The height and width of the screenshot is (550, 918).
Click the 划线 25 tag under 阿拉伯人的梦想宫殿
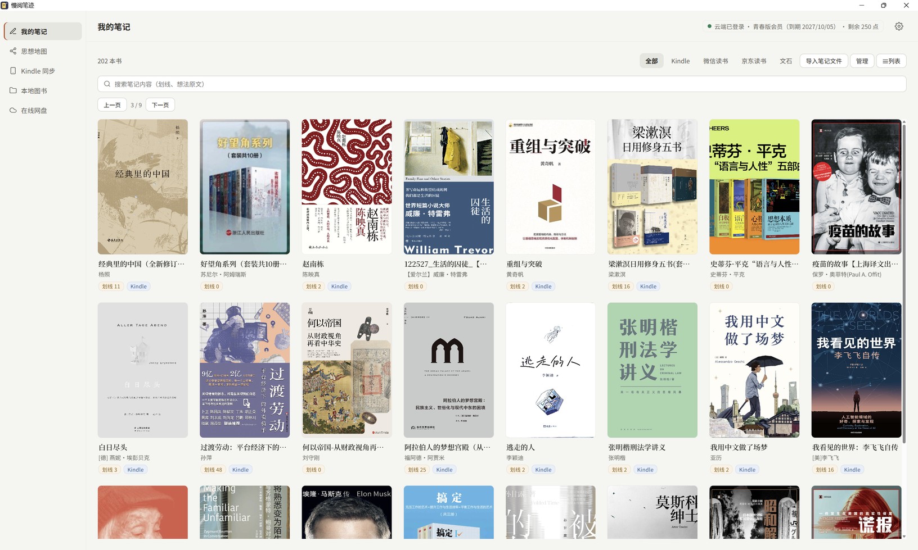pos(417,470)
